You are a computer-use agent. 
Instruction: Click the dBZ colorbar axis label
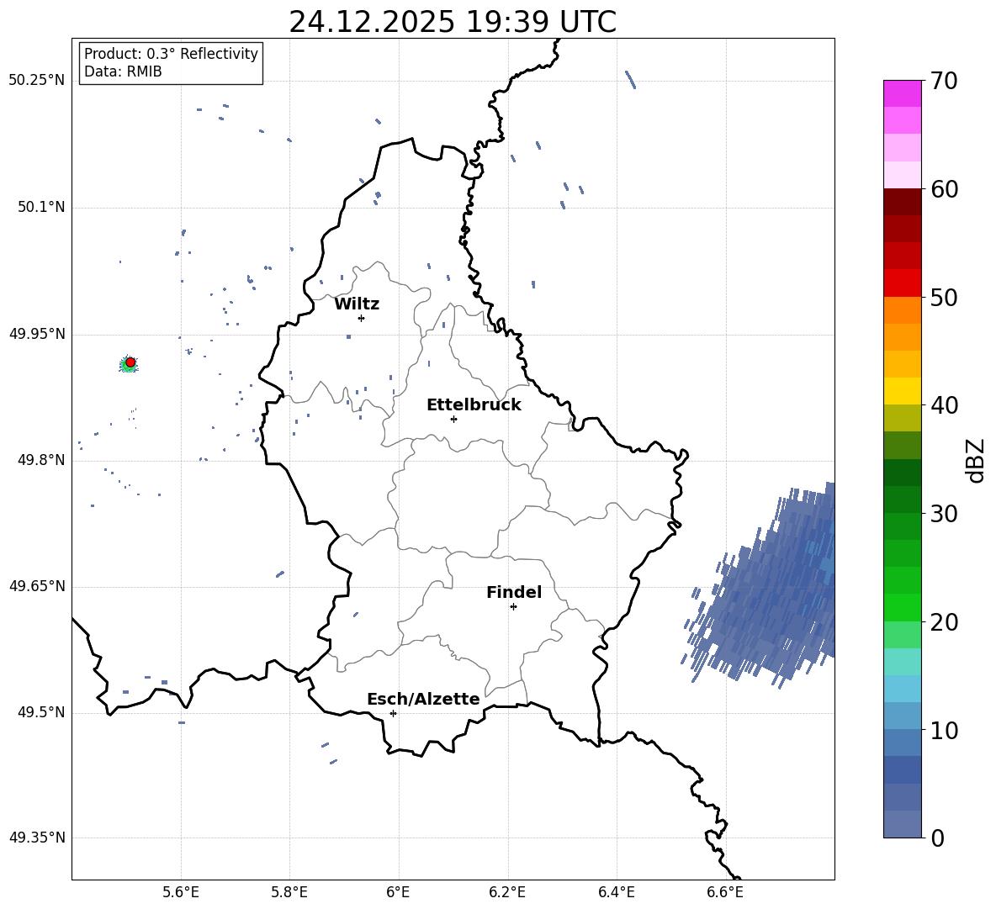(x=977, y=460)
